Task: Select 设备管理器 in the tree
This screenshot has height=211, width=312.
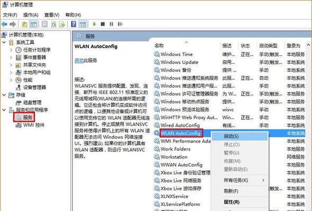Action: [34, 88]
